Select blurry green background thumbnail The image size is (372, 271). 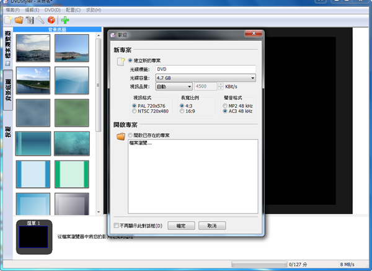click(x=72, y=113)
